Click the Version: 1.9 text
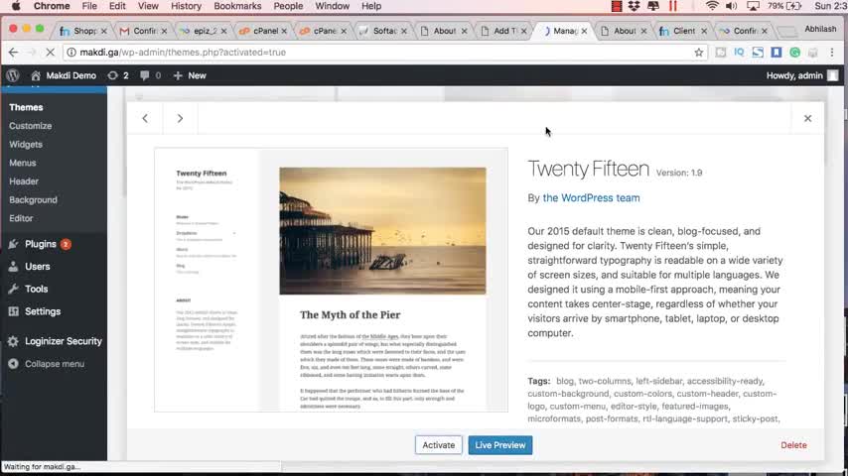The image size is (848, 476). [x=679, y=173]
